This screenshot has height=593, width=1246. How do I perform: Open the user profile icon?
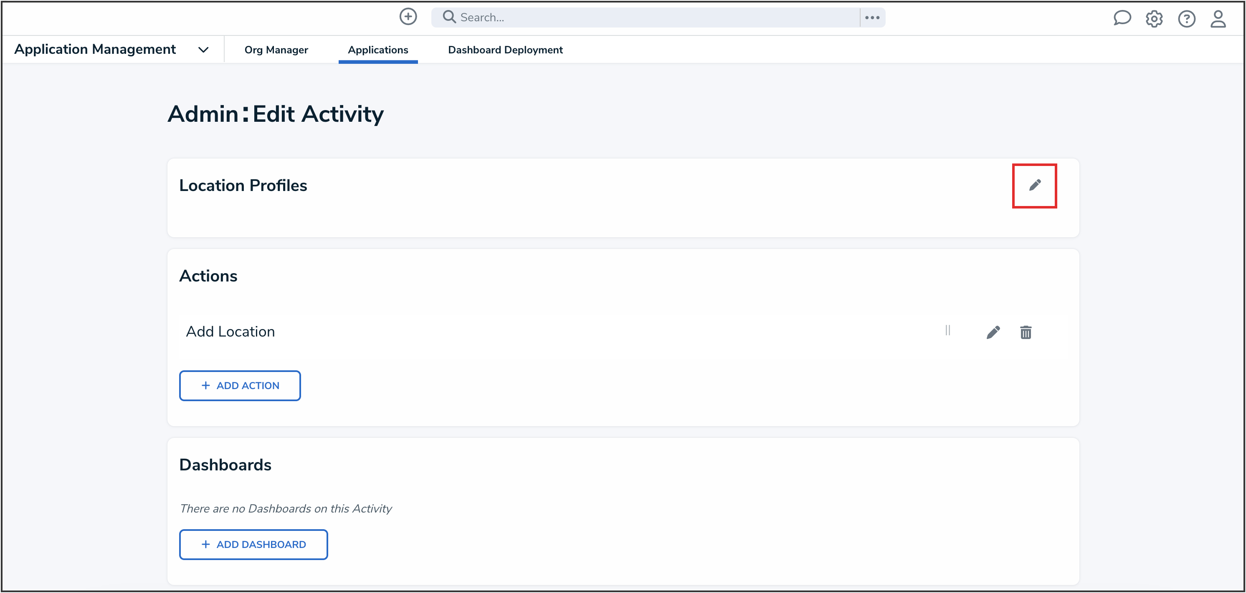[1218, 19]
